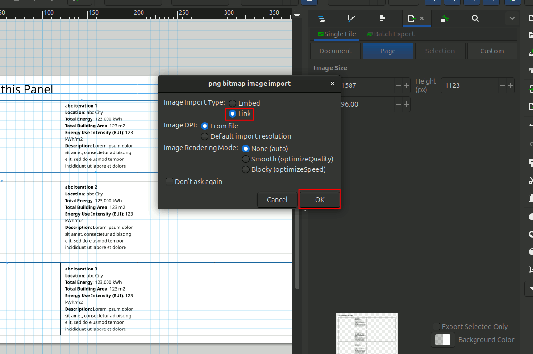Expand the right toolbar overflow arrow
This screenshot has height=354, width=533.
point(530,288)
